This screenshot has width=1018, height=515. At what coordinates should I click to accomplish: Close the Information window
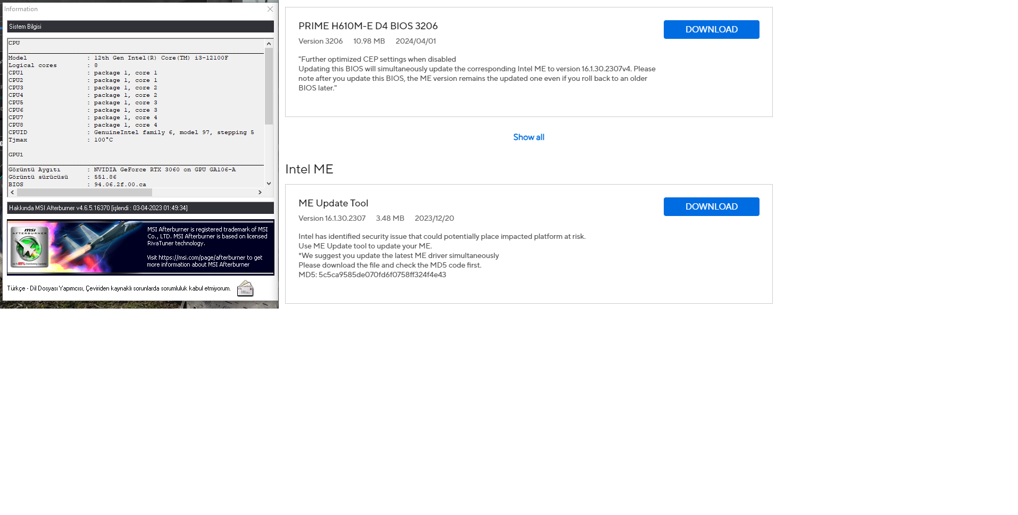coord(270,9)
